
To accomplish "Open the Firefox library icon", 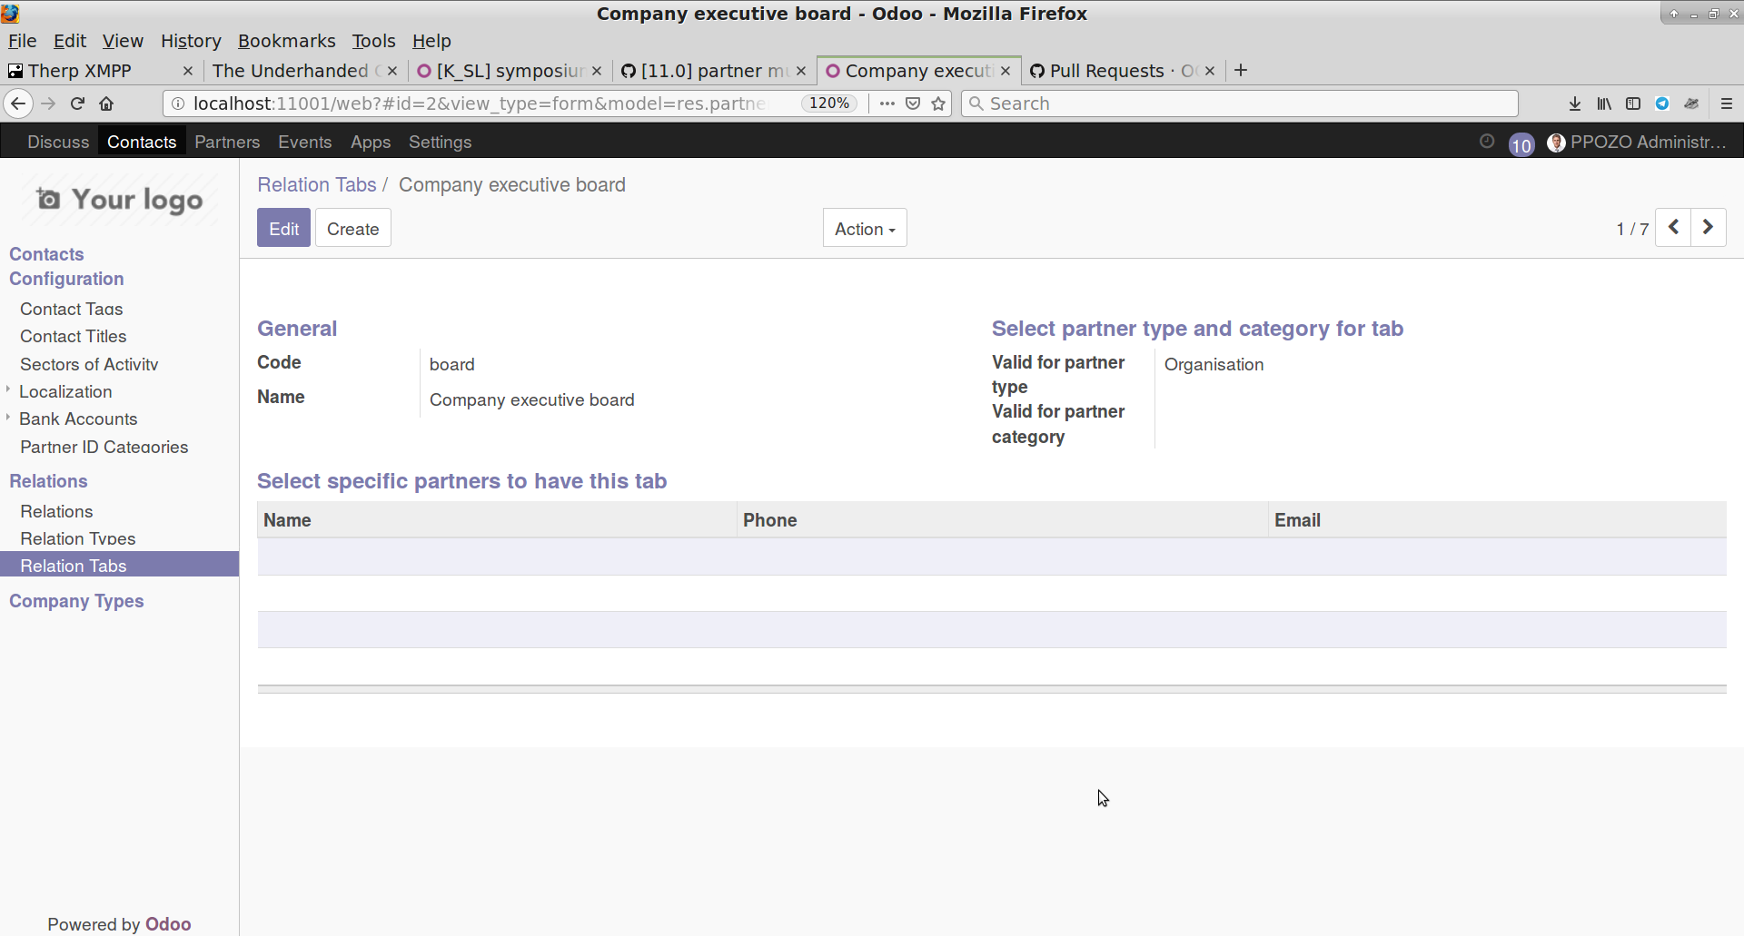I will click(x=1604, y=103).
